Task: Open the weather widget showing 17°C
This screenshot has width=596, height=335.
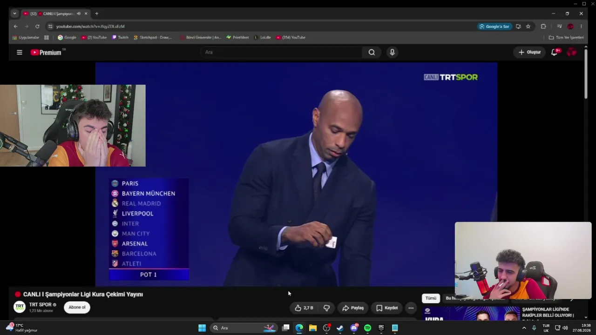Action: [x=22, y=328]
